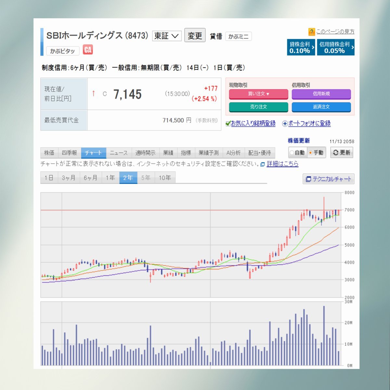
Task: Open このページの見方 link
Action: (x=335, y=32)
